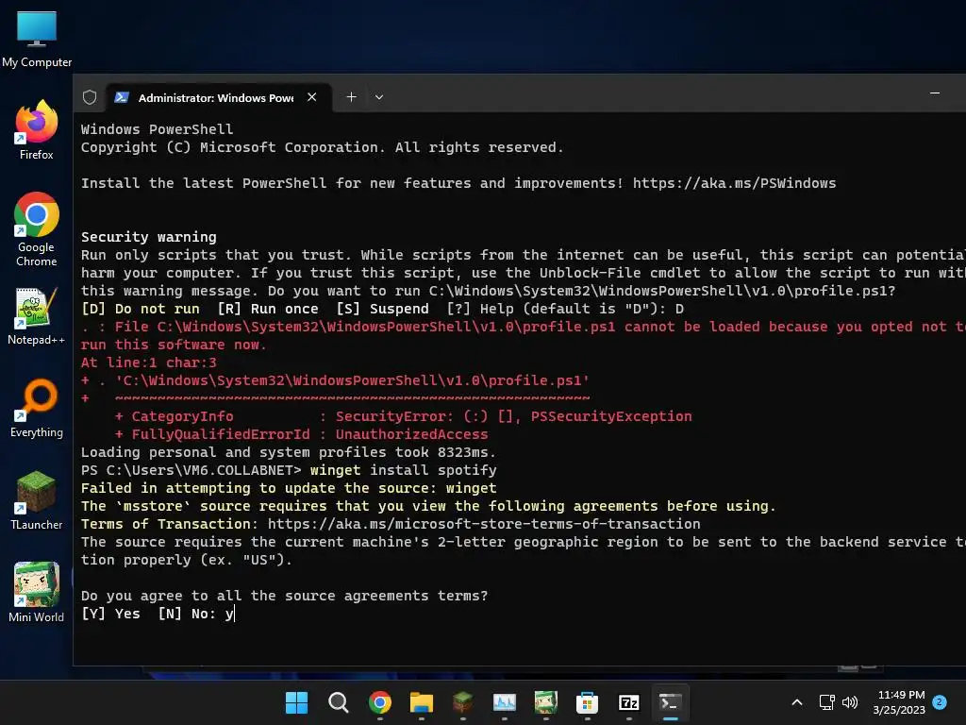The height and width of the screenshot is (725, 966).
Task: Launch Firefox from desktop shortcut
Action: (37, 130)
